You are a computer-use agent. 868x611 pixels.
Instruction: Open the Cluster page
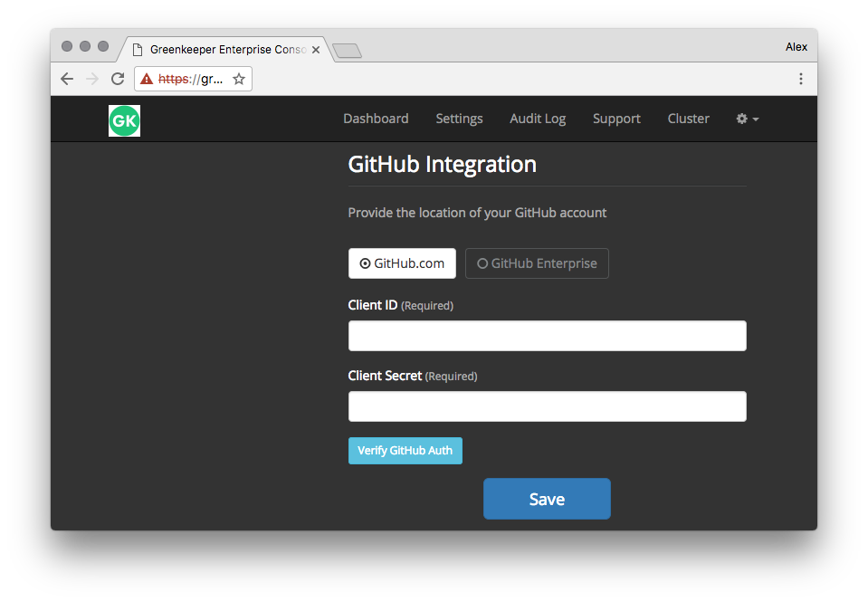pyautogui.click(x=688, y=119)
